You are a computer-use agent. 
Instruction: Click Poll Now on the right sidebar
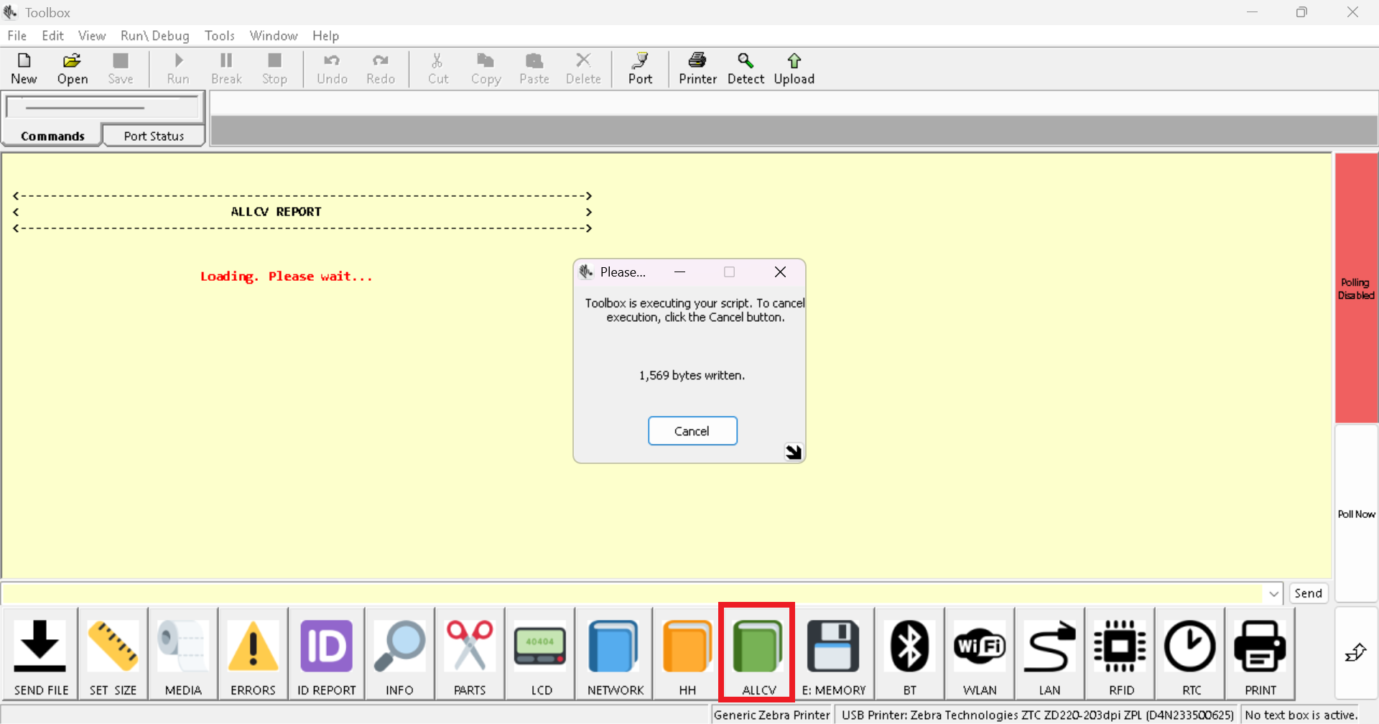[x=1355, y=514]
